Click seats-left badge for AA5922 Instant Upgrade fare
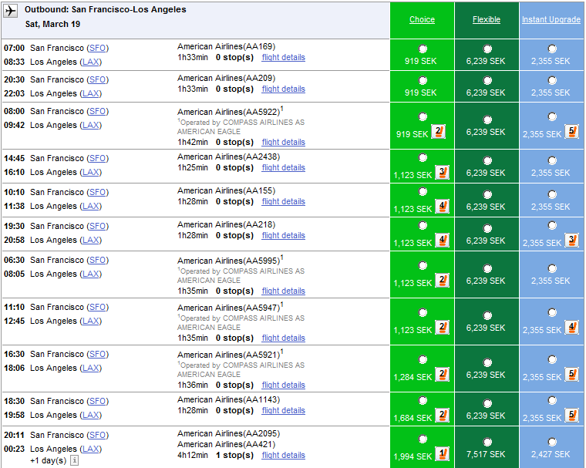 (x=571, y=132)
